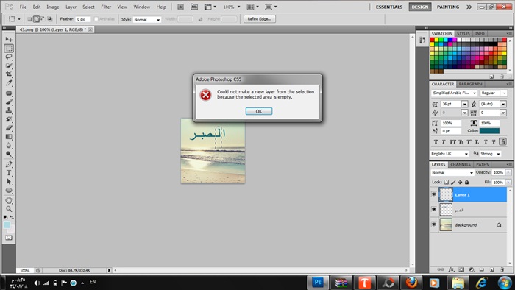Expand the font family dropdown
This screenshot has width=515, height=290.
[x=454, y=93]
